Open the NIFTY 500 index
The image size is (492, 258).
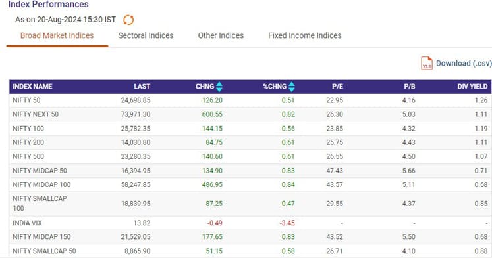pos(28,156)
